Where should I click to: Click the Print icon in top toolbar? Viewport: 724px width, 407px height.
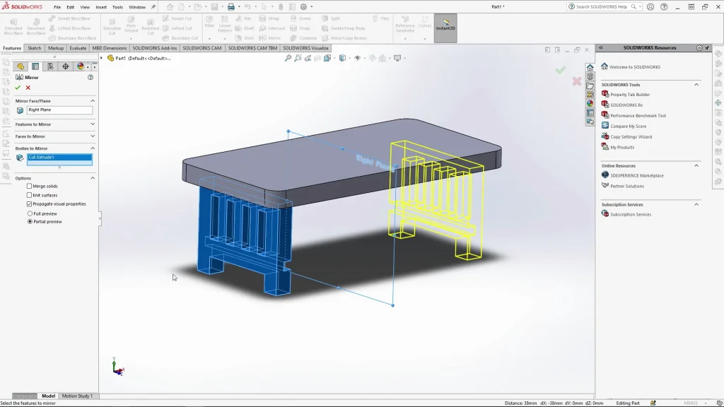pyautogui.click(x=230, y=7)
